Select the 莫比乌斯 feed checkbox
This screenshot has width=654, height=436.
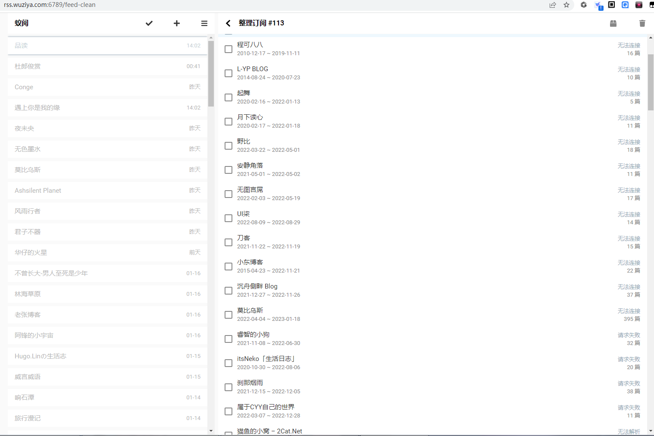(228, 315)
